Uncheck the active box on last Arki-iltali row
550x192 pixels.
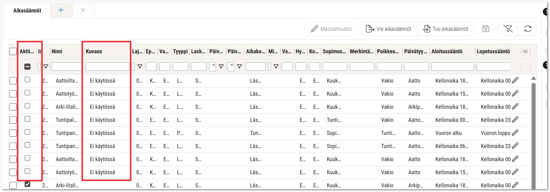coord(27,184)
